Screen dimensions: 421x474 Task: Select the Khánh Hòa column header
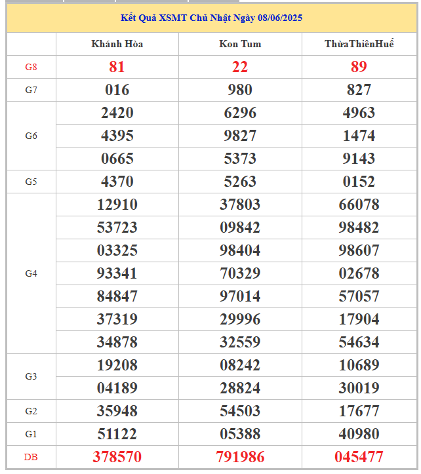pyautogui.click(x=117, y=44)
